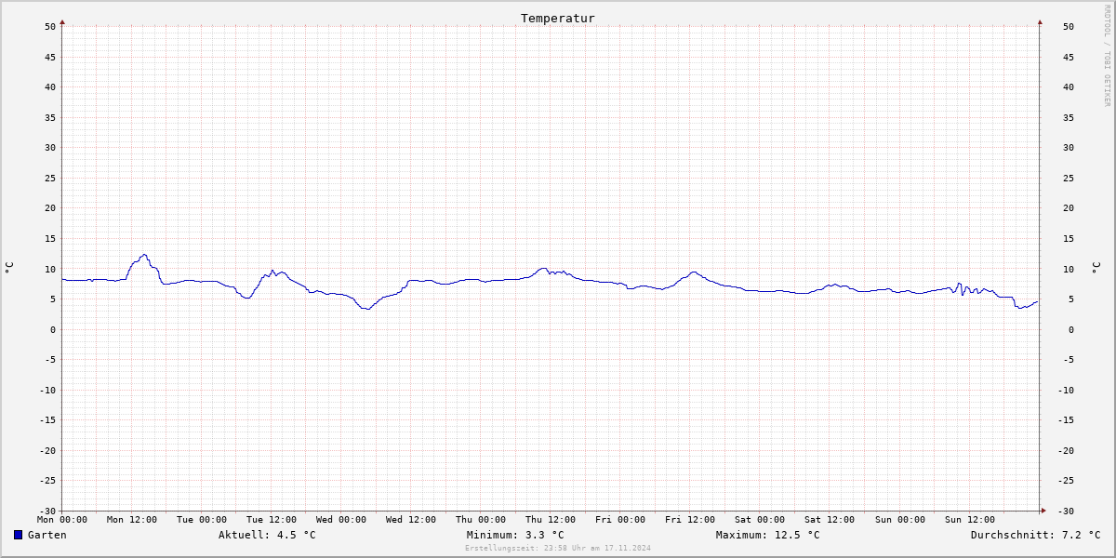Image resolution: width=1116 pixels, height=558 pixels.
Task: Click the Erstellungszeit timestamp footer text
Action: [558, 548]
